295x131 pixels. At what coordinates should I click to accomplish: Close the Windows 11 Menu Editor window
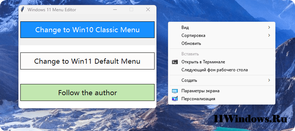148,9
